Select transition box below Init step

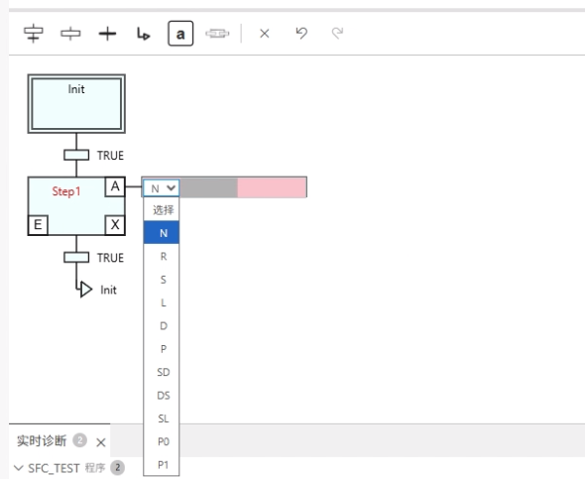[x=76, y=155]
